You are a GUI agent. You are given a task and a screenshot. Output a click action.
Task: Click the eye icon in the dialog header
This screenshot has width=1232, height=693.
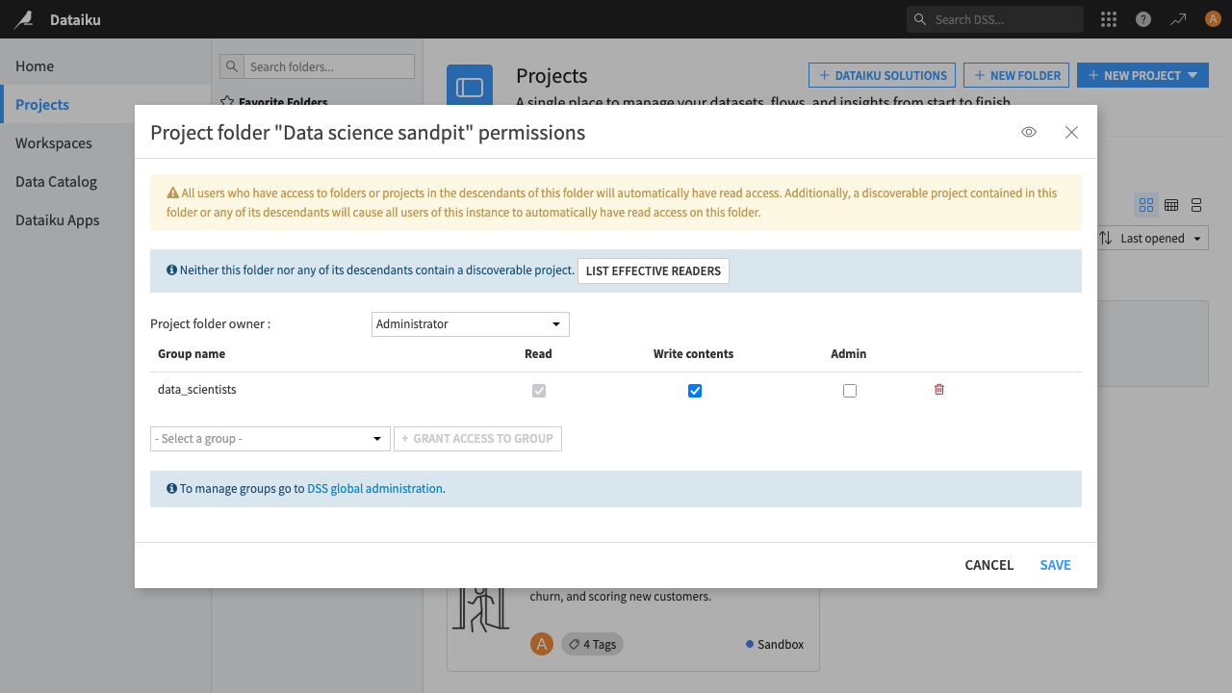click(1029, 133)
